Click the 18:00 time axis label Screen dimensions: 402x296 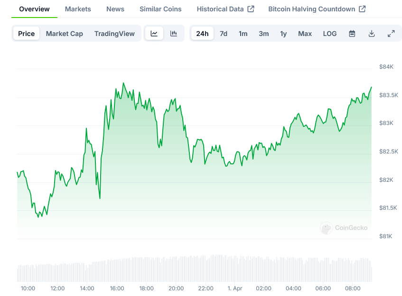[x=146, y=288]
